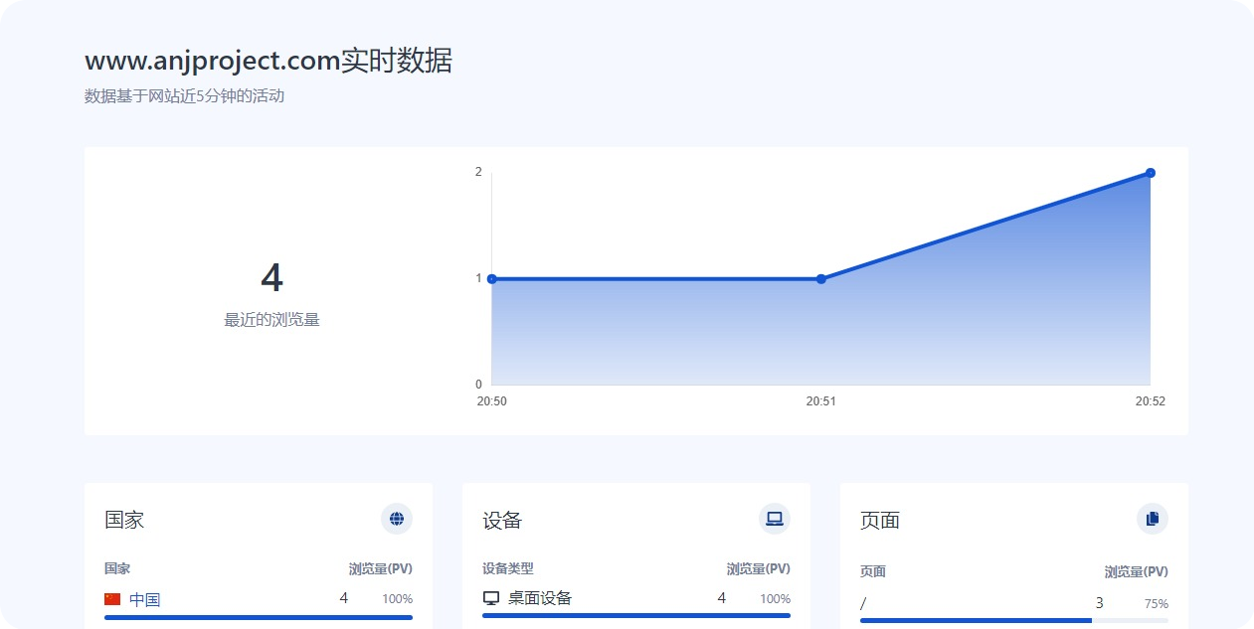Click the 设备类型 column header

click(508, 569)
